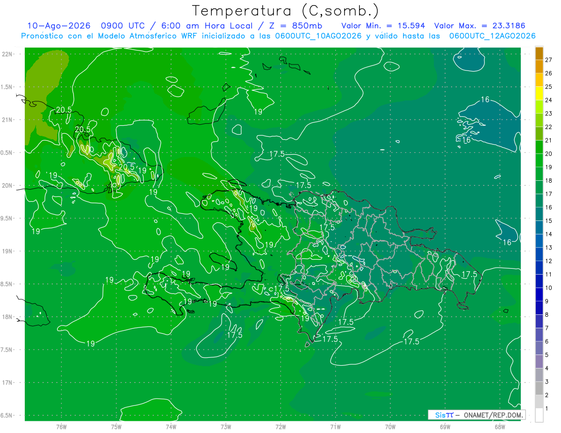Screen dimensions: 561x433
Task: Click the '18N' latitude label
Action: coord(7,317)
